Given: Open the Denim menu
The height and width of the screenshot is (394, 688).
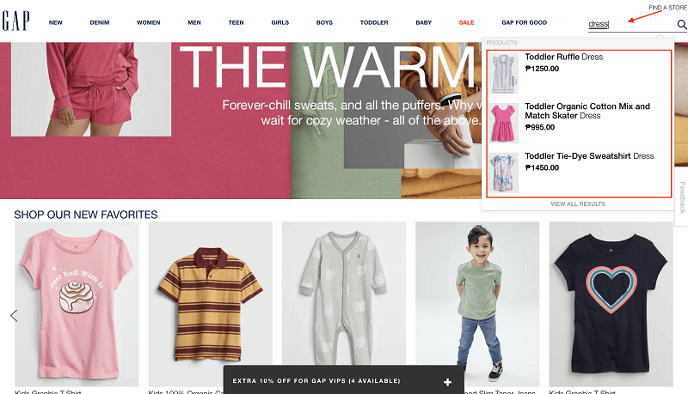Looking at the screenshot, I should point(100,23).
